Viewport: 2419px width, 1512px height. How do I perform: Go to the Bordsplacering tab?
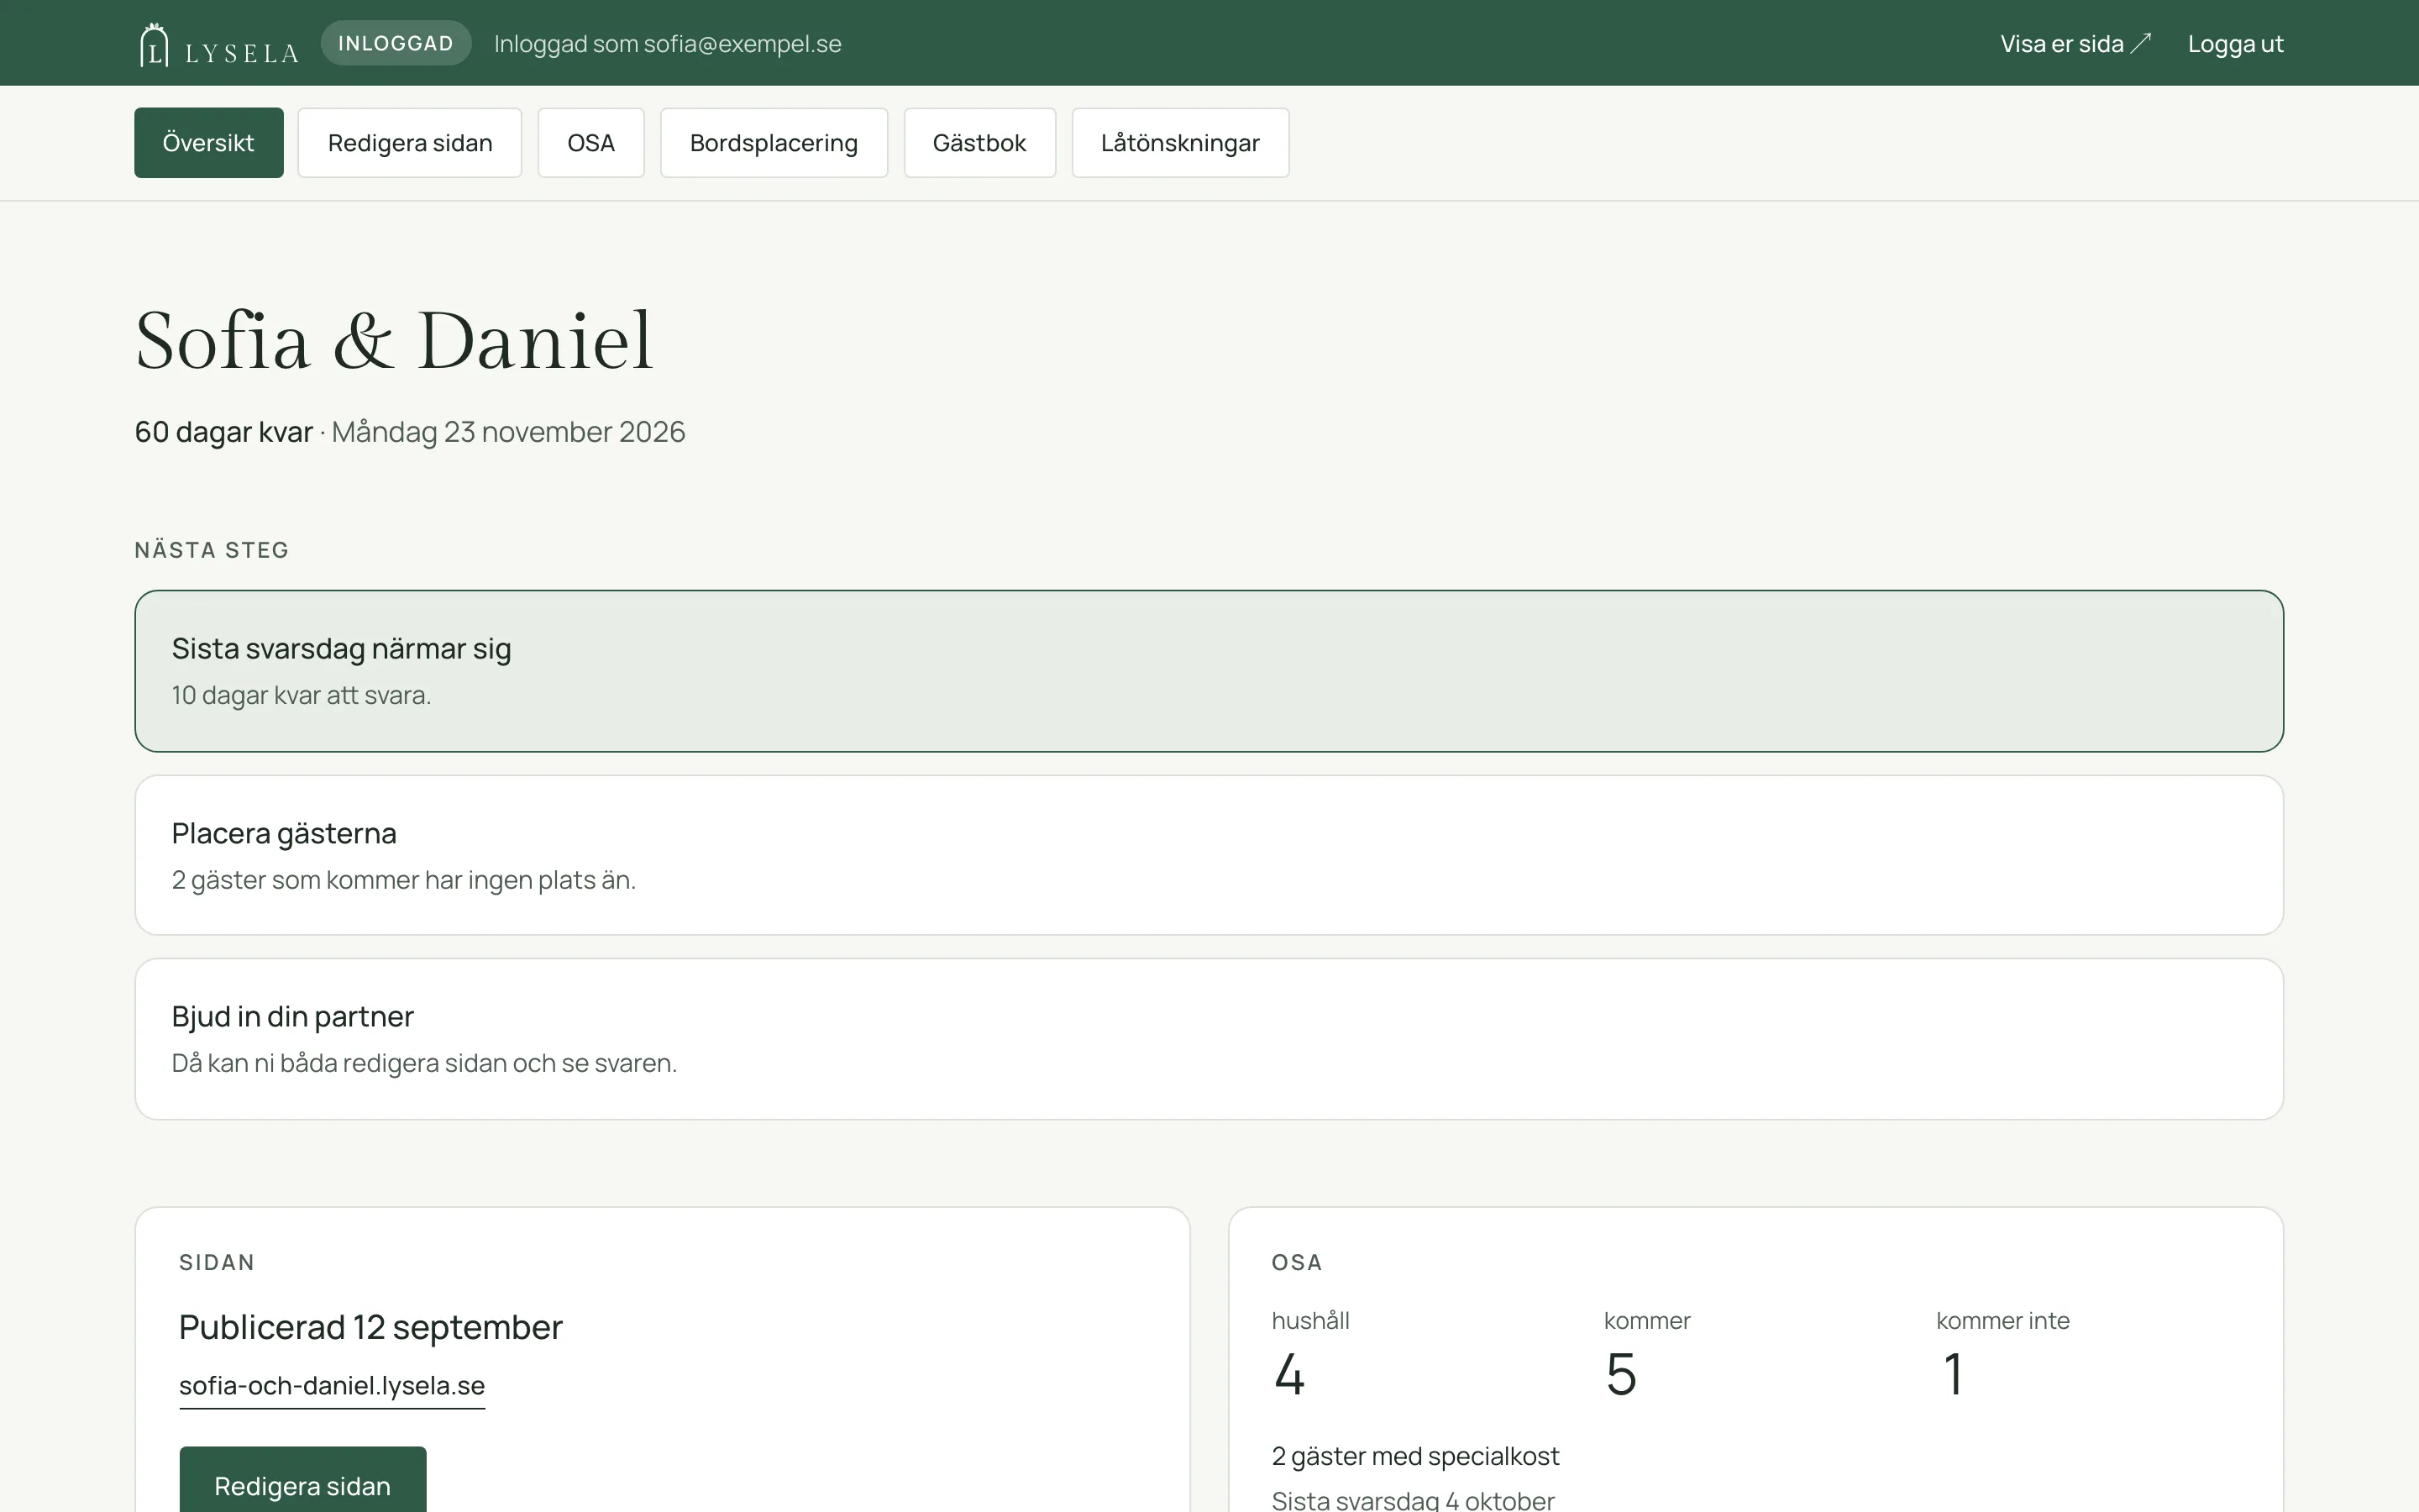click(x=774, y=143)
